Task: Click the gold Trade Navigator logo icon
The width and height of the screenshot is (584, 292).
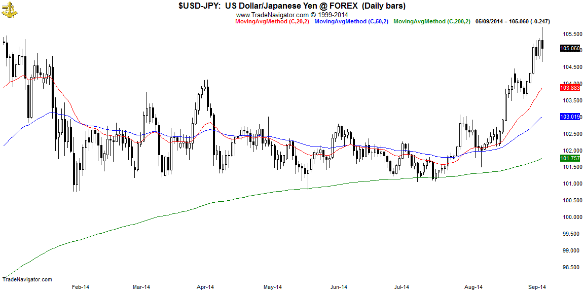Action: 9,9
